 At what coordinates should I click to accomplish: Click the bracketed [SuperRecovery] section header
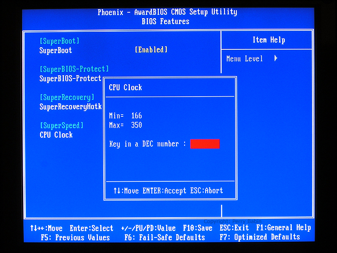click(x=67, y=97)
